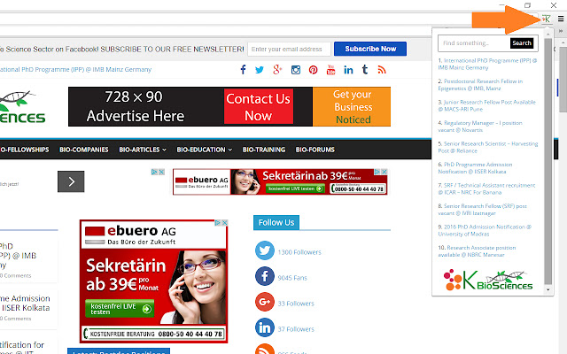Click the popup scrollbar down arrow
The width and height of the screenshot is (567, 354).
pyautogui.click(x=548, y=289)
